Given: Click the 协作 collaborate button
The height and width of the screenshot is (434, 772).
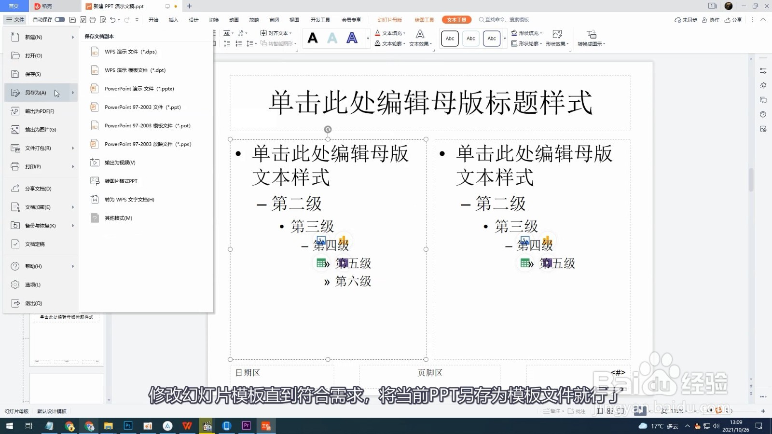Looking at the screenshot, I should click(x=711, y=20).
